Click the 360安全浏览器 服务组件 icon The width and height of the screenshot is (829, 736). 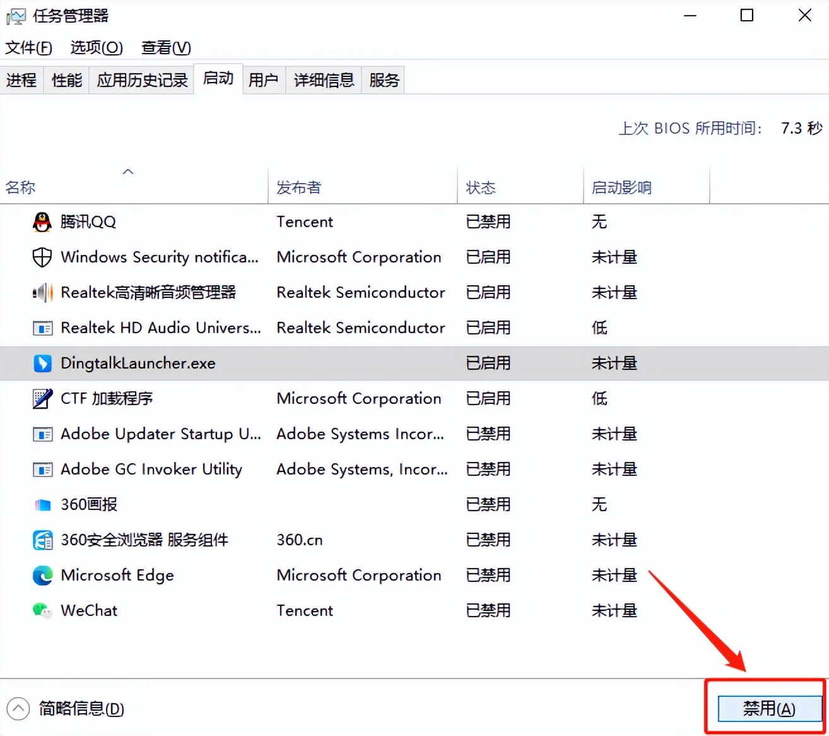[42, 540]
